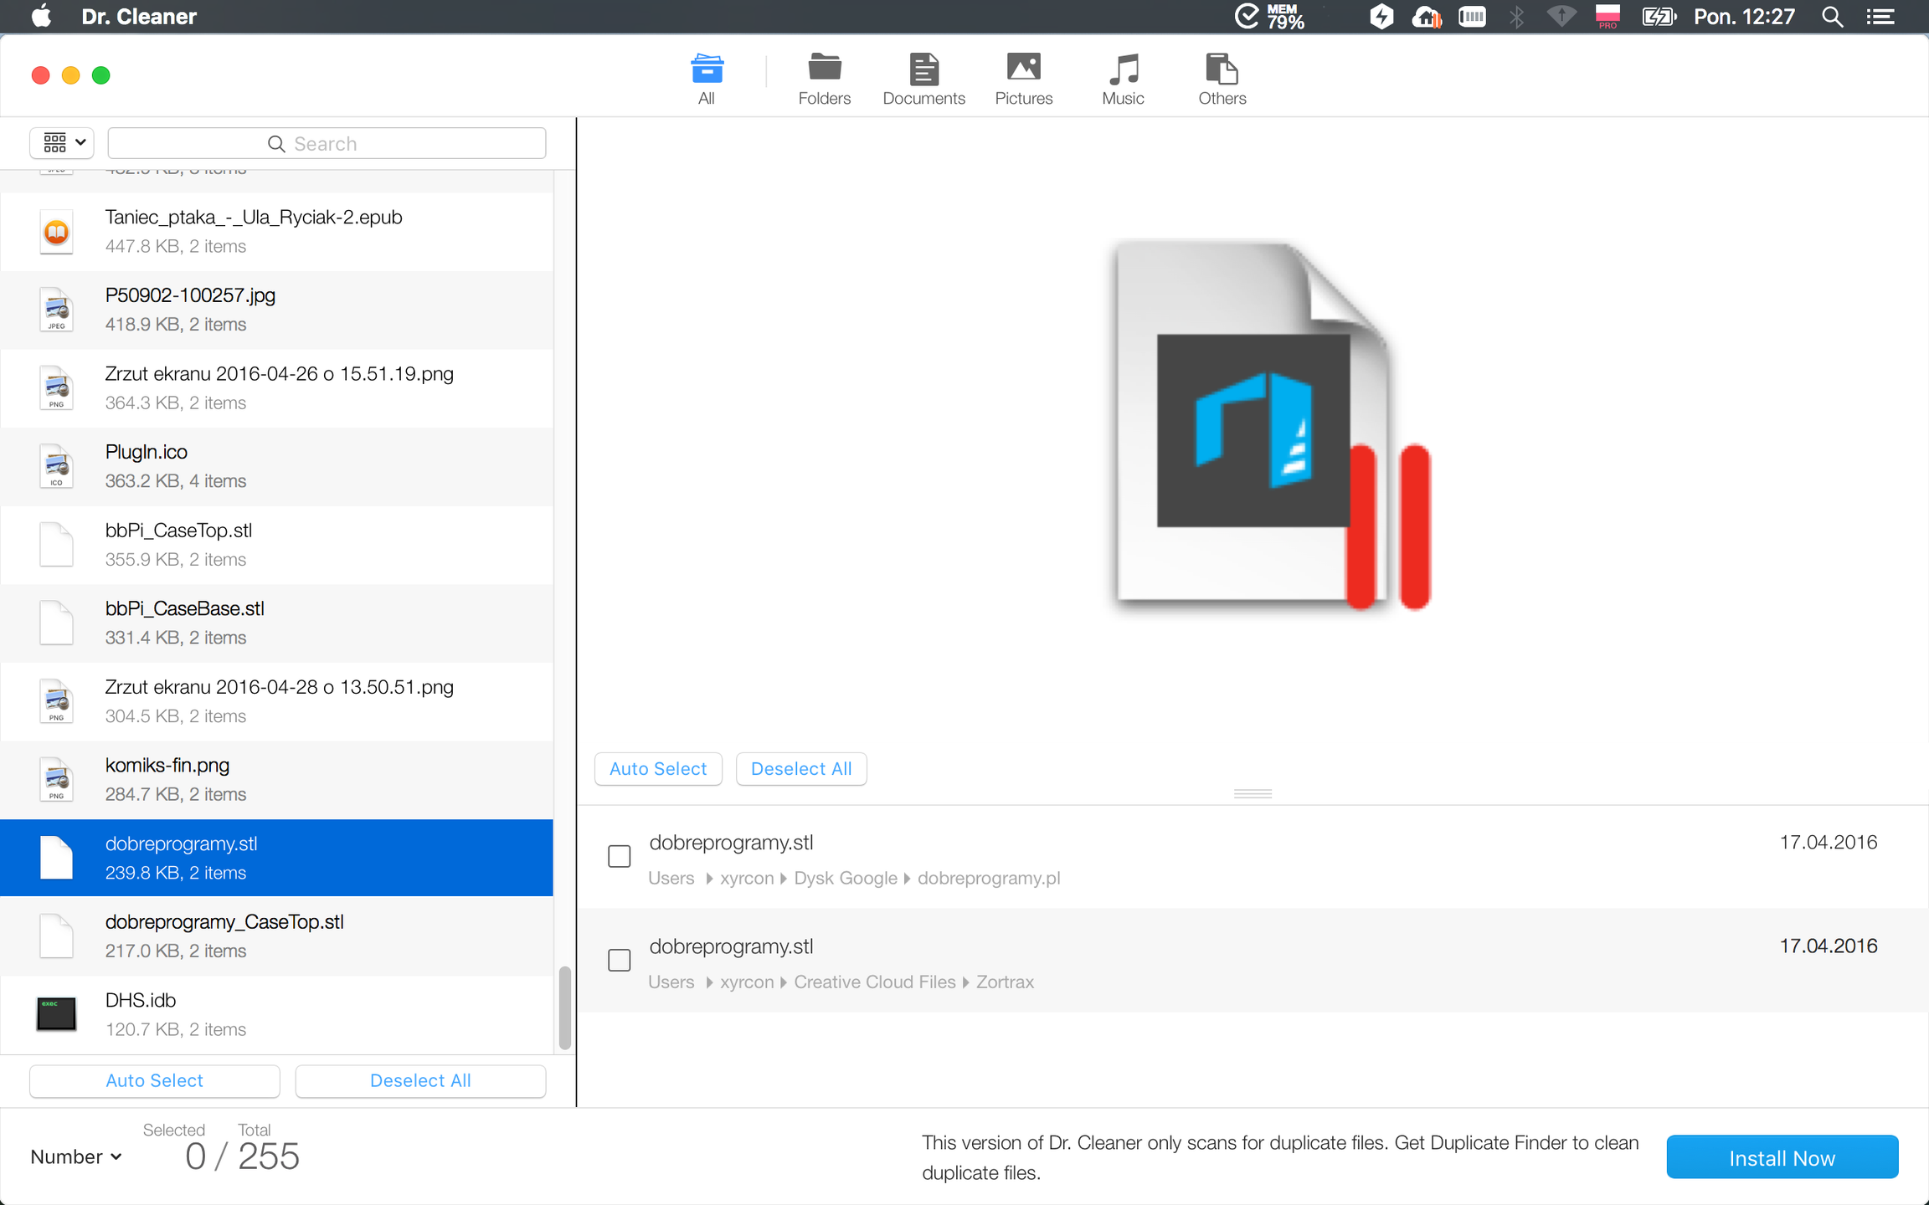The width and height of the screenshot is (1929, 1205).
Task: Switch to the Pictures tab
Action: pos(1024,79)
